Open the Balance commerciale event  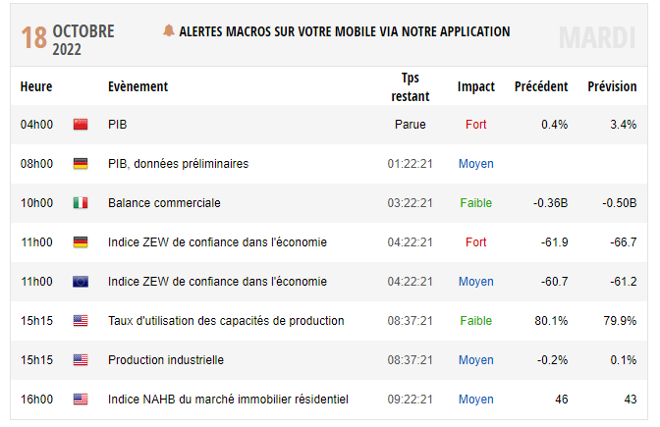164,203
